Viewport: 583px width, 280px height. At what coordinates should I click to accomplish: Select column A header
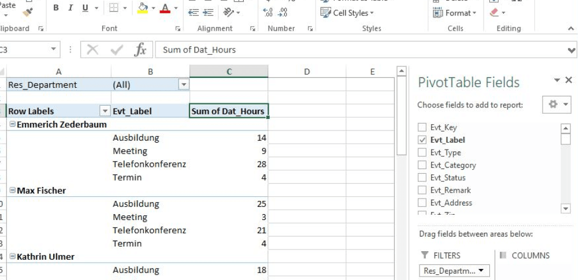(x=59, y=72)
